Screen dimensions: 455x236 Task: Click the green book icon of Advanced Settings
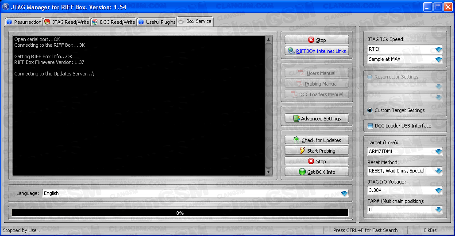(x=296, y=118)
